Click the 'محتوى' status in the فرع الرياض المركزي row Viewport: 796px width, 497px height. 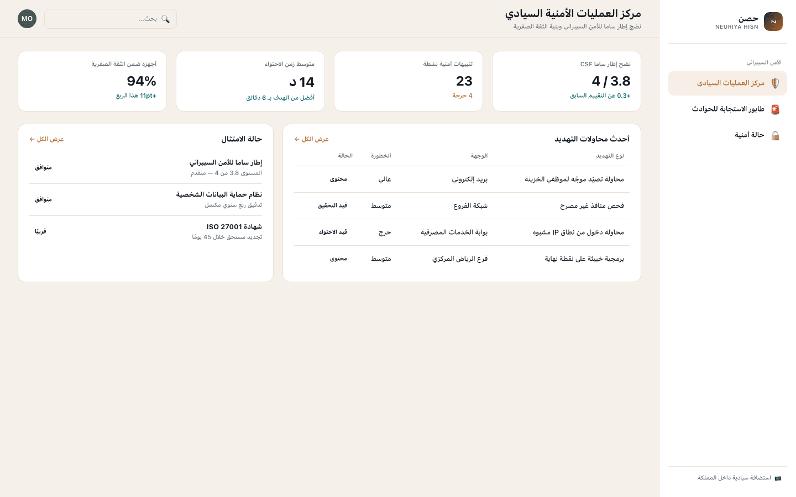tap(338, 258)
